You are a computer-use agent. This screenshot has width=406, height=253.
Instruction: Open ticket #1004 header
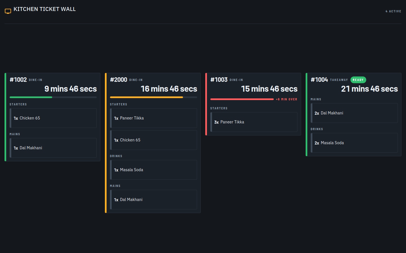[319, 80]
